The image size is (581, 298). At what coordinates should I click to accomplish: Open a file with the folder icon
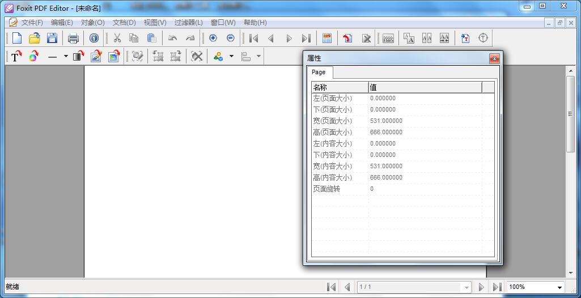coord(35,38)
